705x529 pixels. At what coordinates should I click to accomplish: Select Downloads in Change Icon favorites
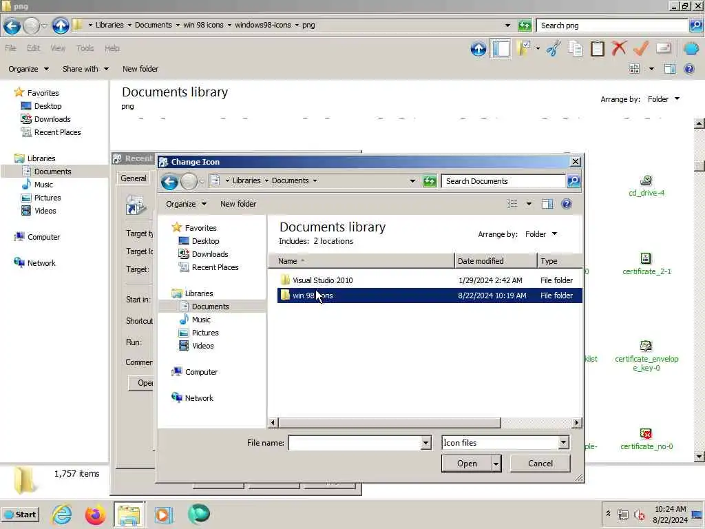click(x=203, y=254)
